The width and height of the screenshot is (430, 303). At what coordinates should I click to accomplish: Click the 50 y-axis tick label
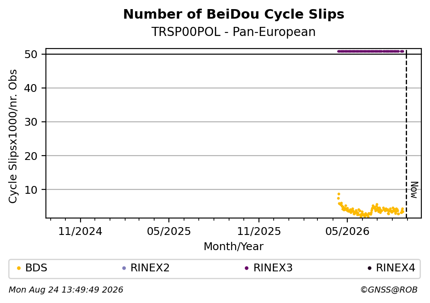[x=31, y=54]
